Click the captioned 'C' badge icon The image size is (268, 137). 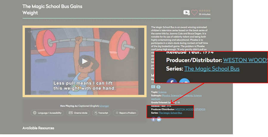tap(153, 87)
